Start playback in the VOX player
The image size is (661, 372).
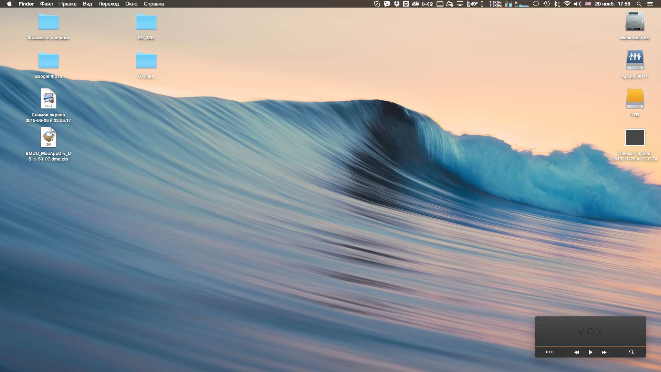point(590,352)
